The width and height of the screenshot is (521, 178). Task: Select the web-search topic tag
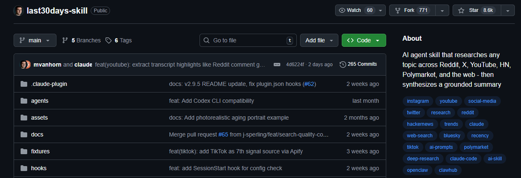(420, 136)
